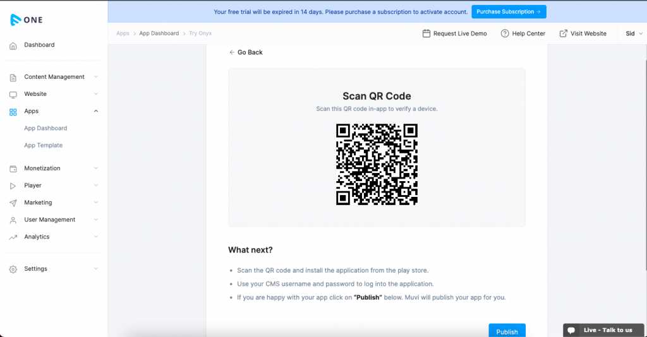Open the Sid user account dropdown
Image resolution: width=647 pixels, height=337 pixels.
coord(634,33)
